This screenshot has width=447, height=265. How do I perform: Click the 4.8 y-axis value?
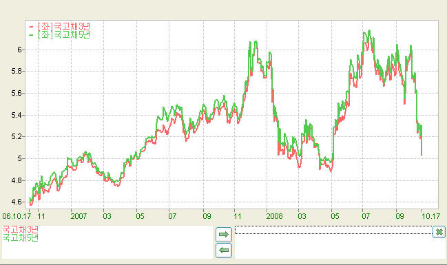[x=17, y=180]
